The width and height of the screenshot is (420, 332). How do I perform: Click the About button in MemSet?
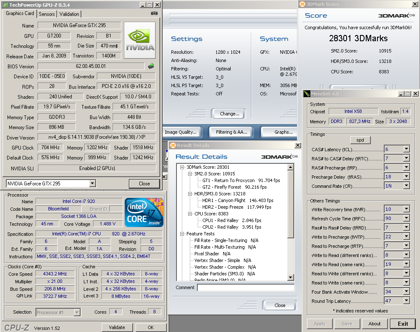click(375, 324)
